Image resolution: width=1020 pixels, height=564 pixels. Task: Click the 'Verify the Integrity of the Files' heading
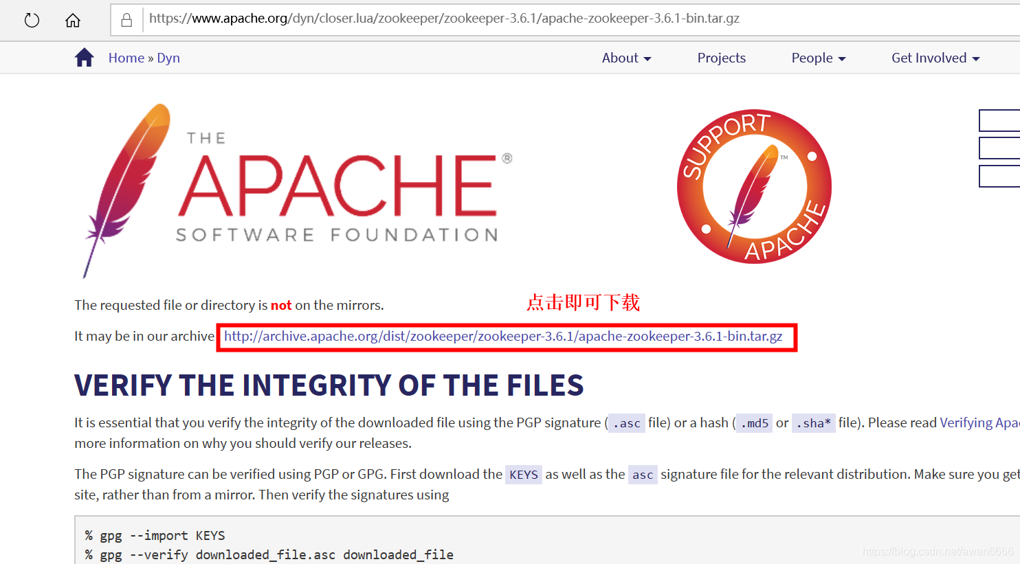point(329,385)
